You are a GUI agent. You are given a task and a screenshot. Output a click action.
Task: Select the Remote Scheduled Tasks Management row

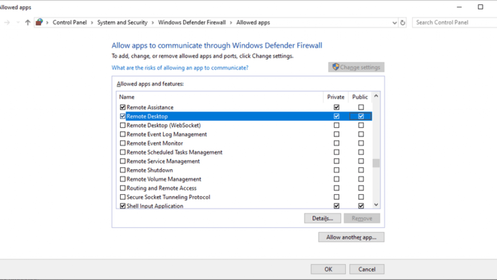point(244,152)
